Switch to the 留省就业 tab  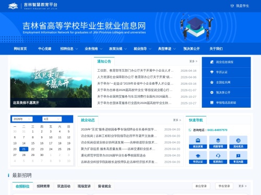click(104, 186)
